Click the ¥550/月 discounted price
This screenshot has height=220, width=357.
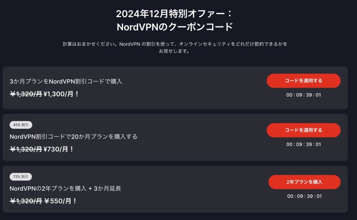[x=60, y=201]
